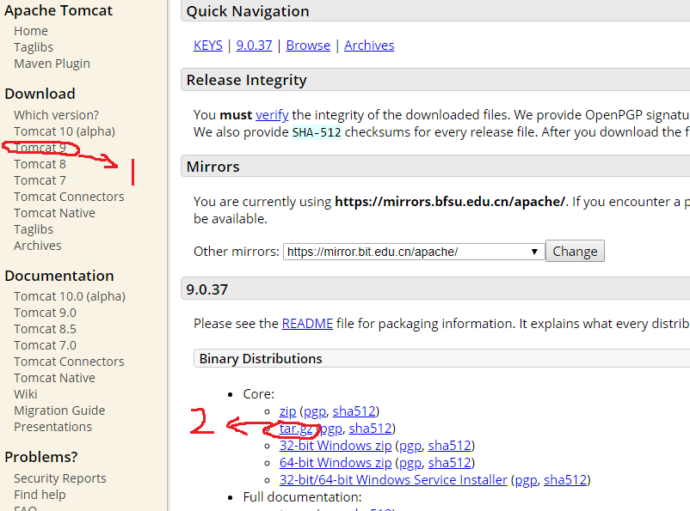Select Tomcat 9 in the Download section

tap(40, 148)
